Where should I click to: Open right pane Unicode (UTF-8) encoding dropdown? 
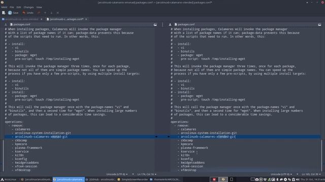(x=281, y=174)
